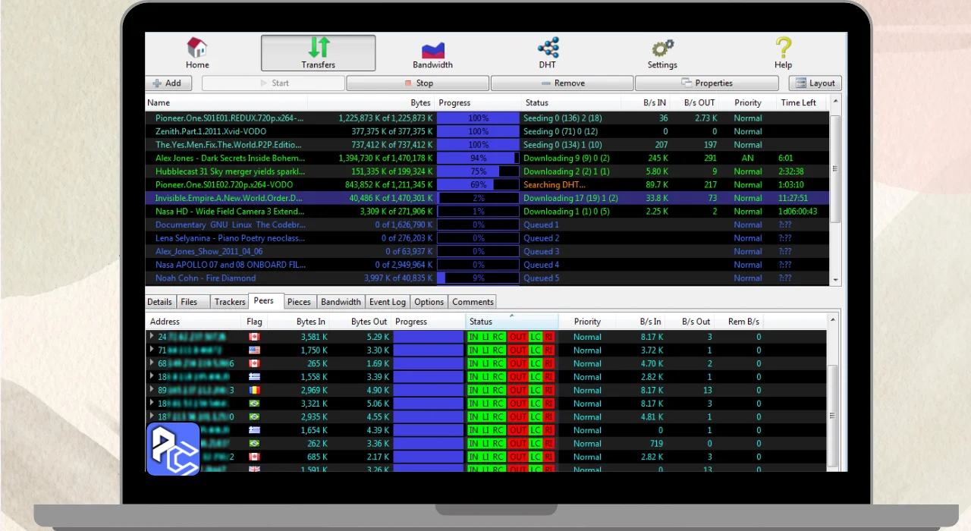Open the Home view house icon
Viewport: 971px width, 531px height.
tap(197, 48)
